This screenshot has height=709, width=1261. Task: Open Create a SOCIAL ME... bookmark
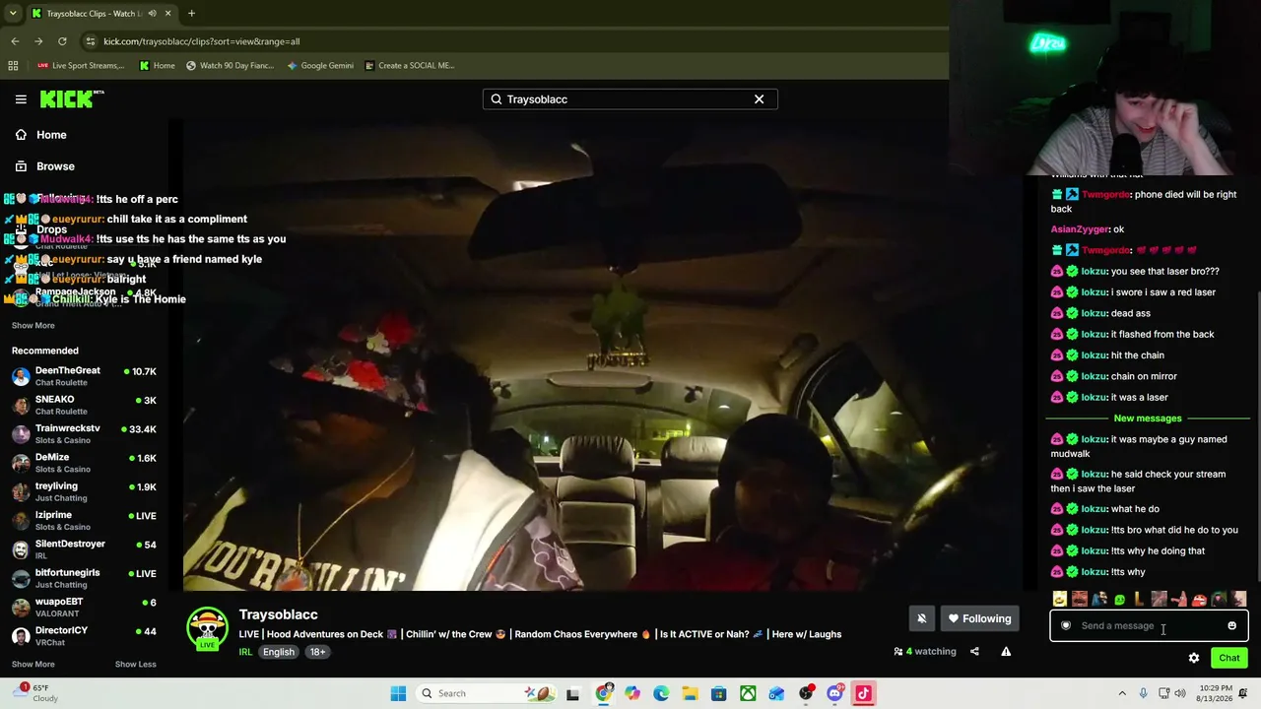tap(409, 66)
